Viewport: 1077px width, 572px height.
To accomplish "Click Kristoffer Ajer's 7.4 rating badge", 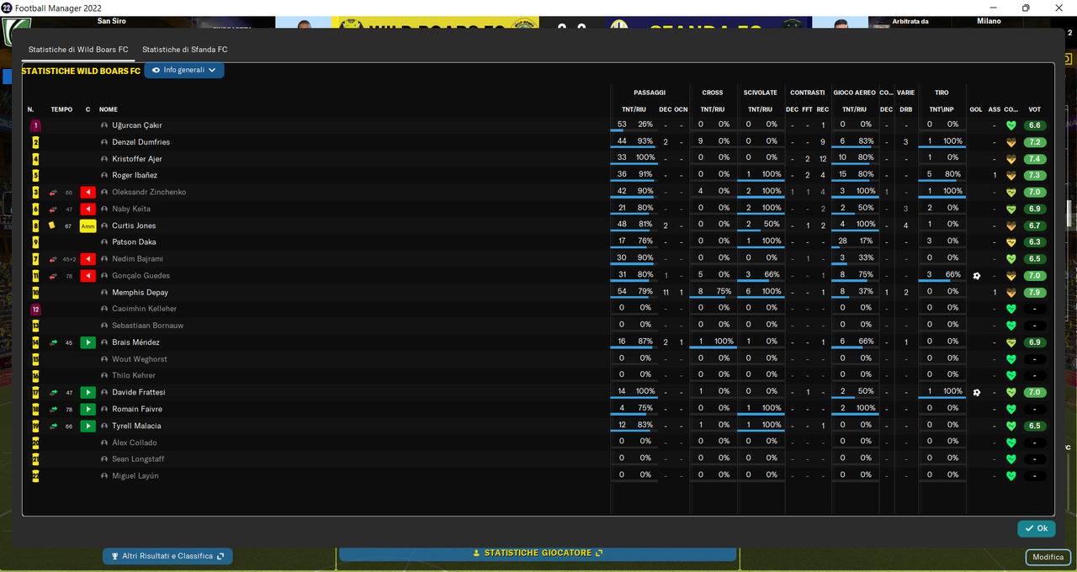I will pyautogui.click(x=1035, y=159).
